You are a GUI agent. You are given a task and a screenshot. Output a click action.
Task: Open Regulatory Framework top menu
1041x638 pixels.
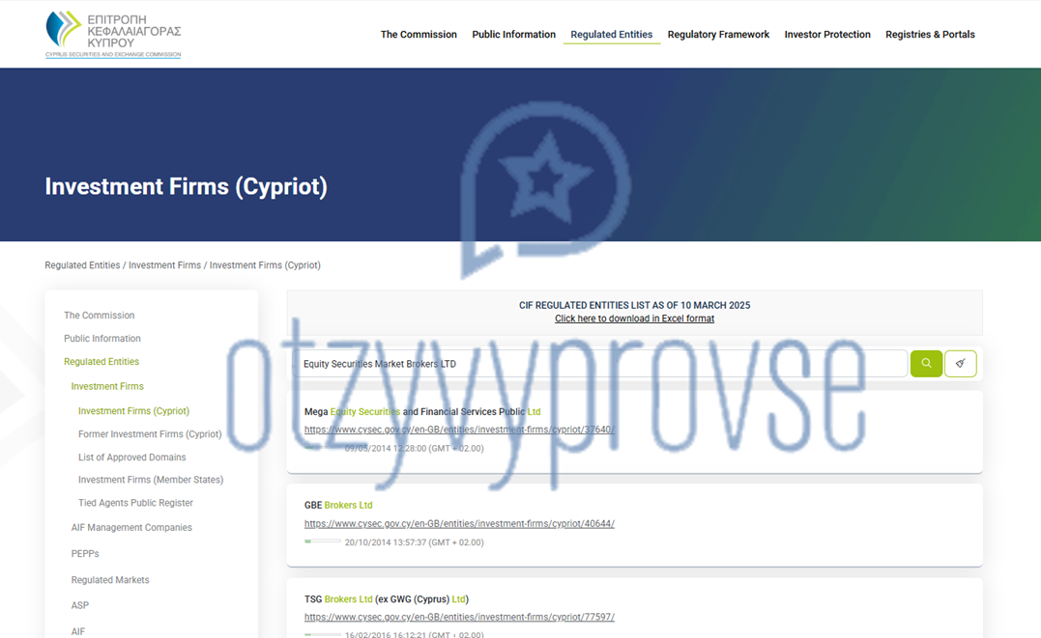tap(718, 35)
